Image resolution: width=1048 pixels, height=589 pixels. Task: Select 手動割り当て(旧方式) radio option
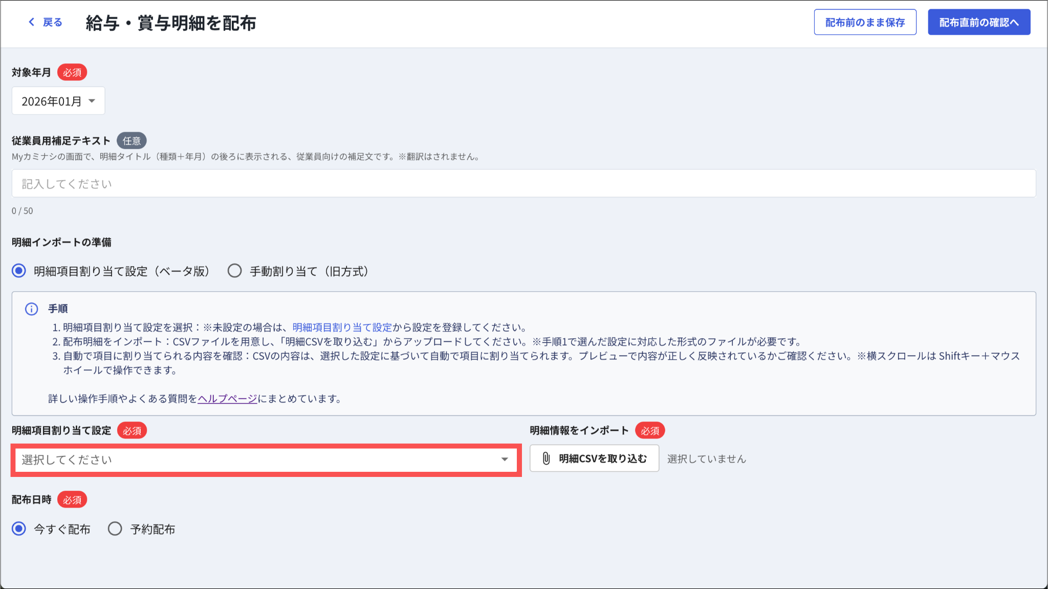point(234,271)
